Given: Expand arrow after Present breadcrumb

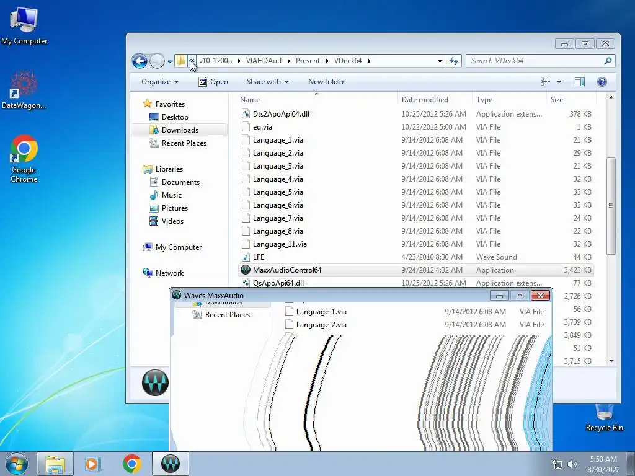Looking at the screenshot, I should point(327,61).
